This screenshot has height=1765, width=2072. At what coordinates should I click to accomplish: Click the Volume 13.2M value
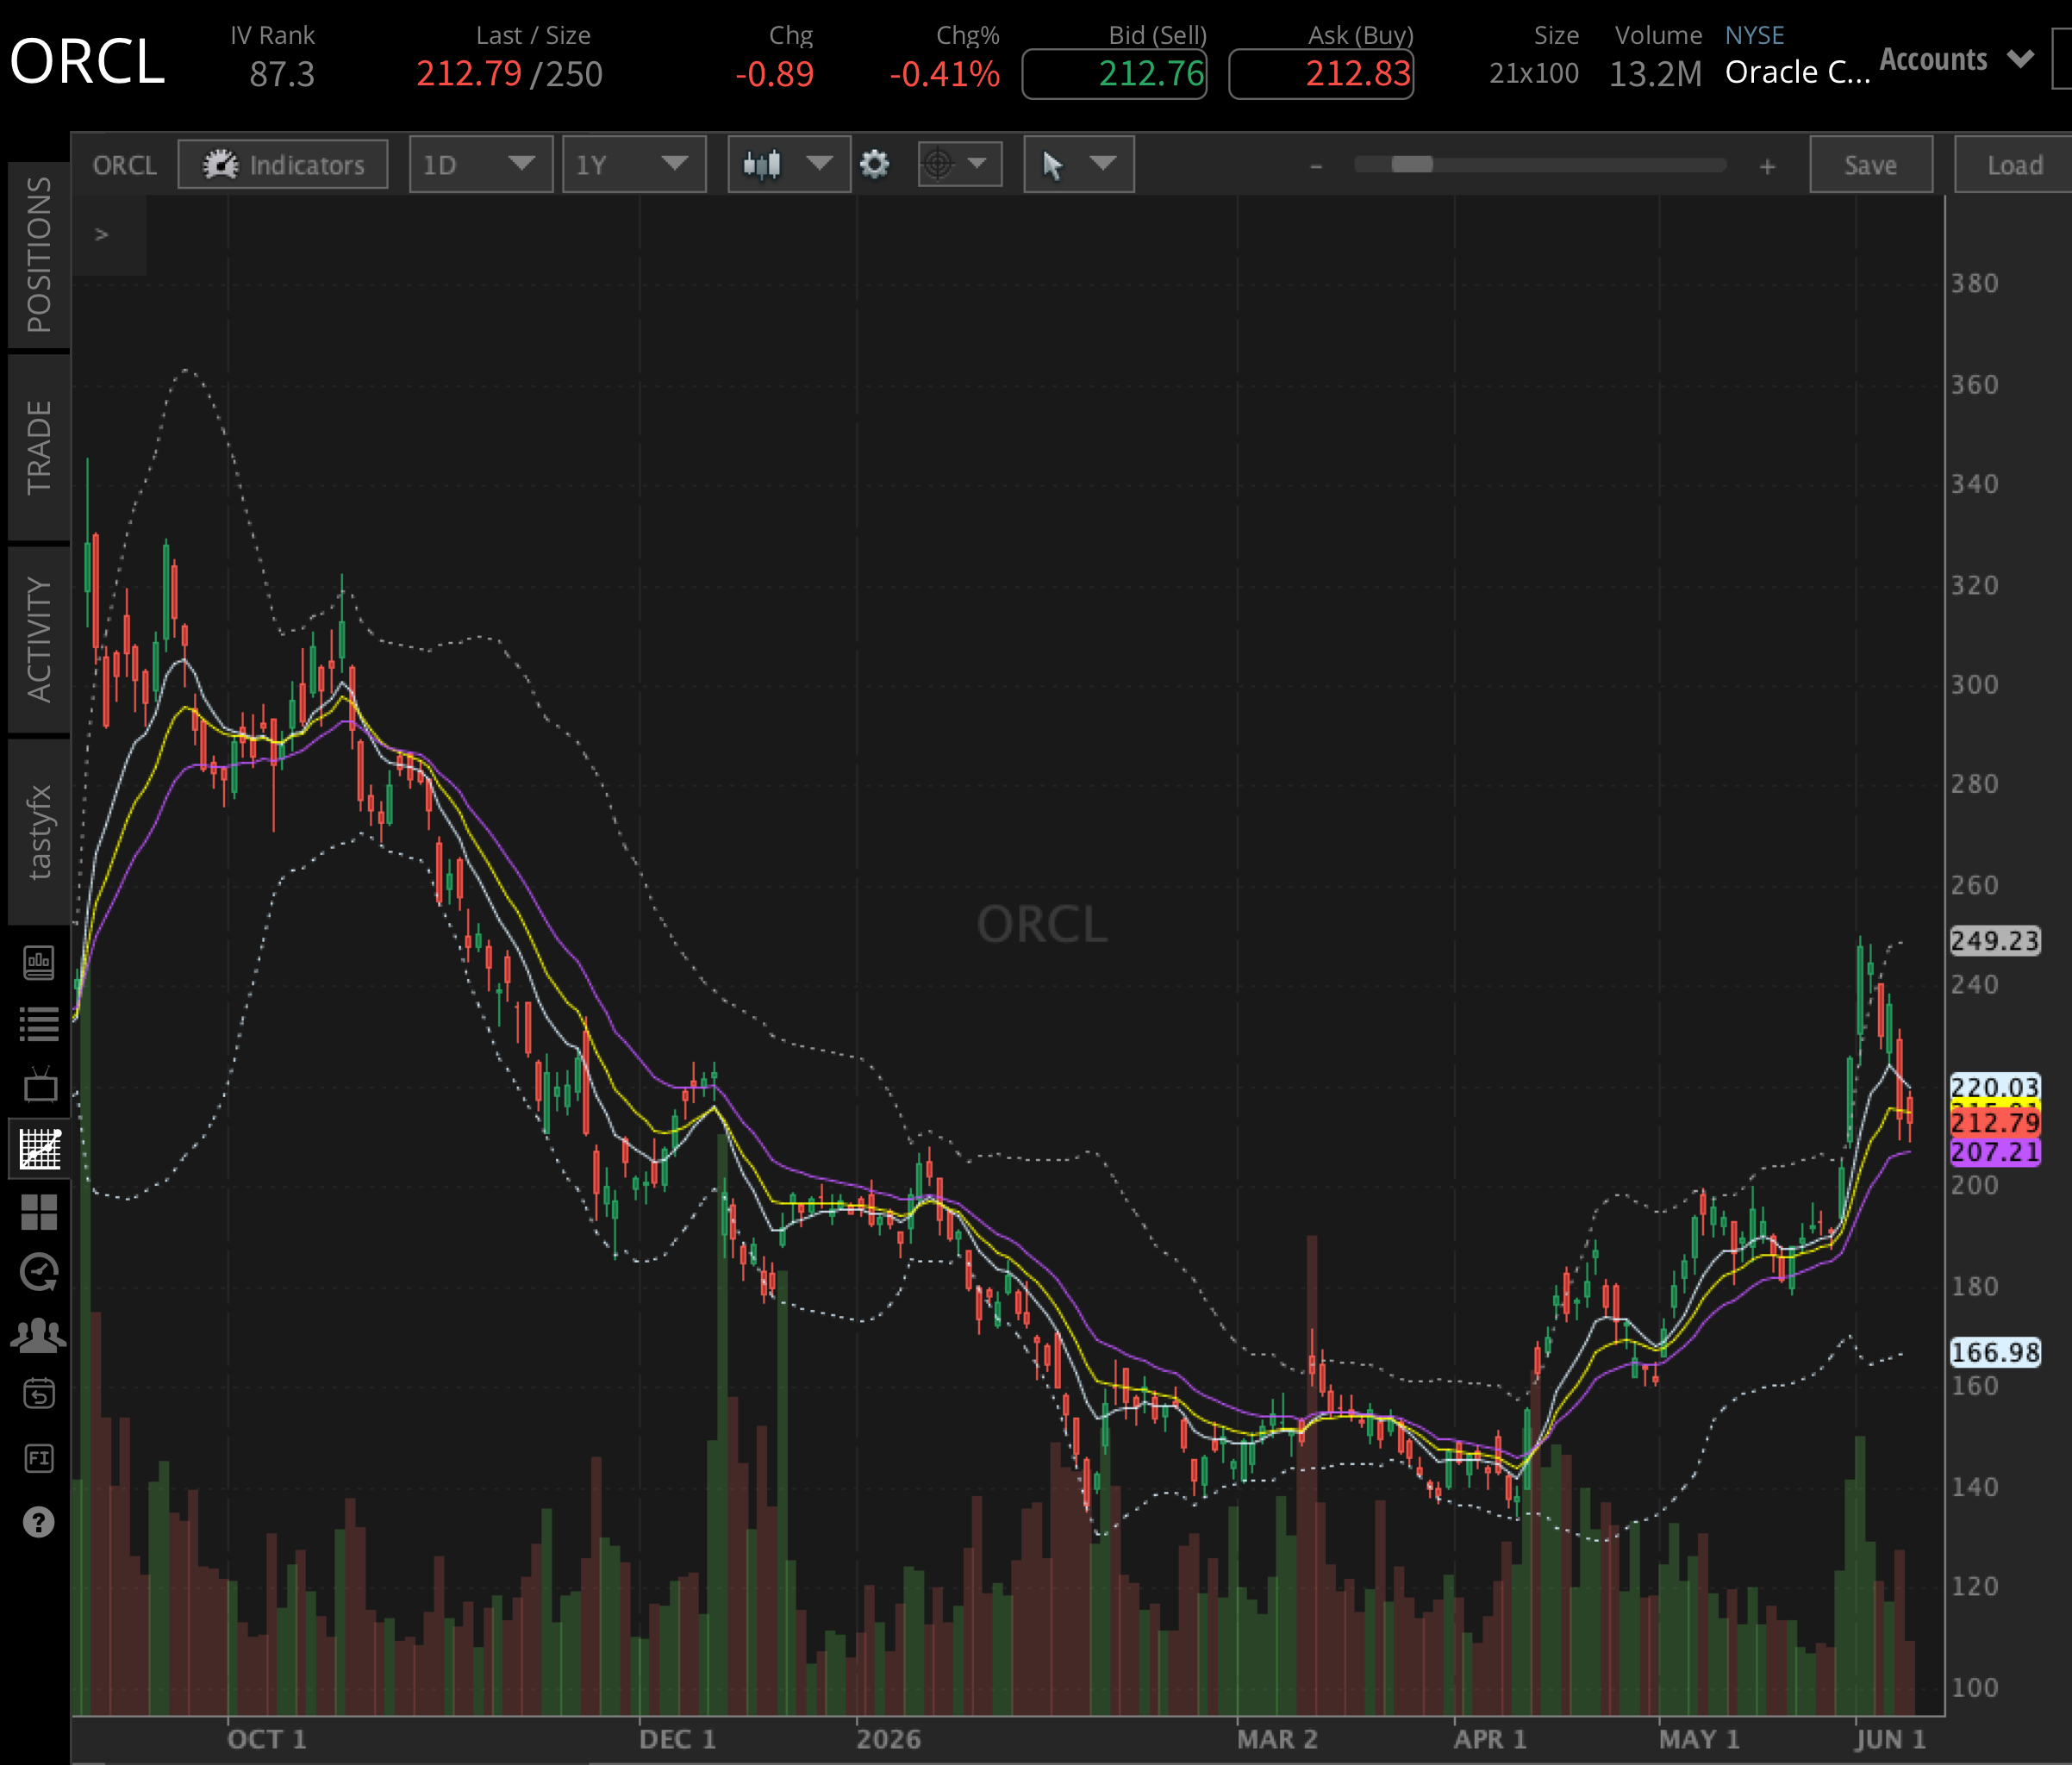tap(1655, 74)
